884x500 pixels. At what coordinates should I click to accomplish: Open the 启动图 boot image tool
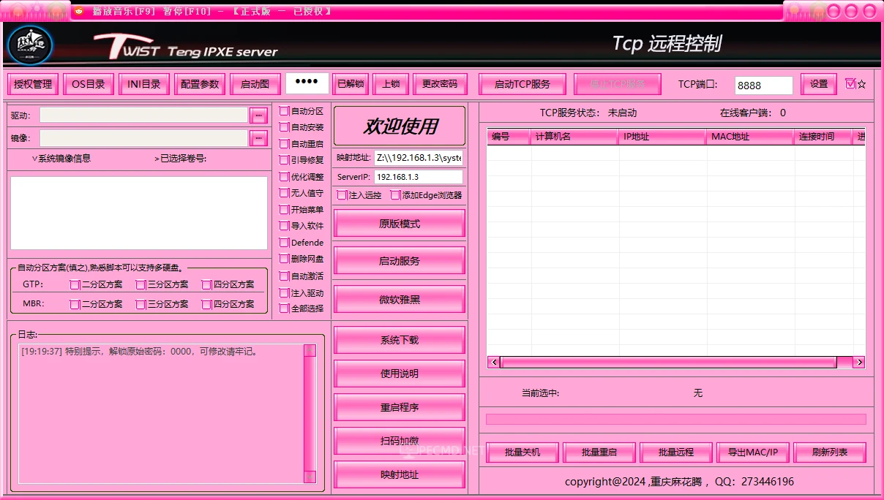point(255,83)
